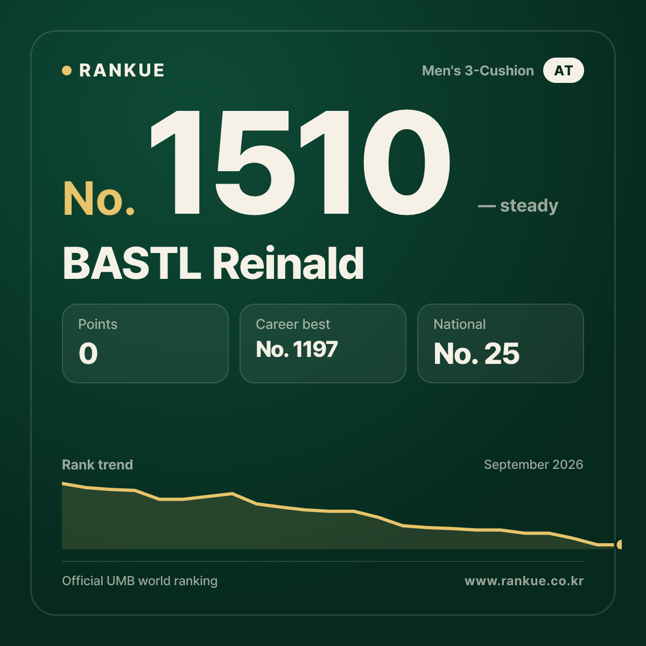Click the '— steady' trend indicator
Image resolution: width=646 pixels, height=646 pixels.
[x=518, y=206]
